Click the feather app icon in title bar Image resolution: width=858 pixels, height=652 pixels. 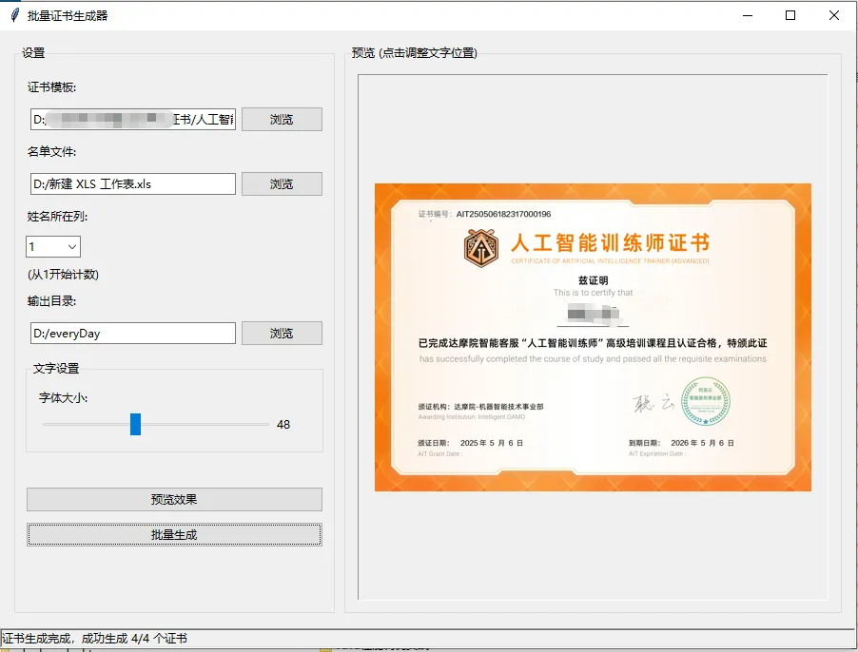[15, 15]
